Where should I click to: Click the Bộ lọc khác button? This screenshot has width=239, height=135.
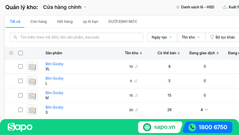[x=222, y=37]
